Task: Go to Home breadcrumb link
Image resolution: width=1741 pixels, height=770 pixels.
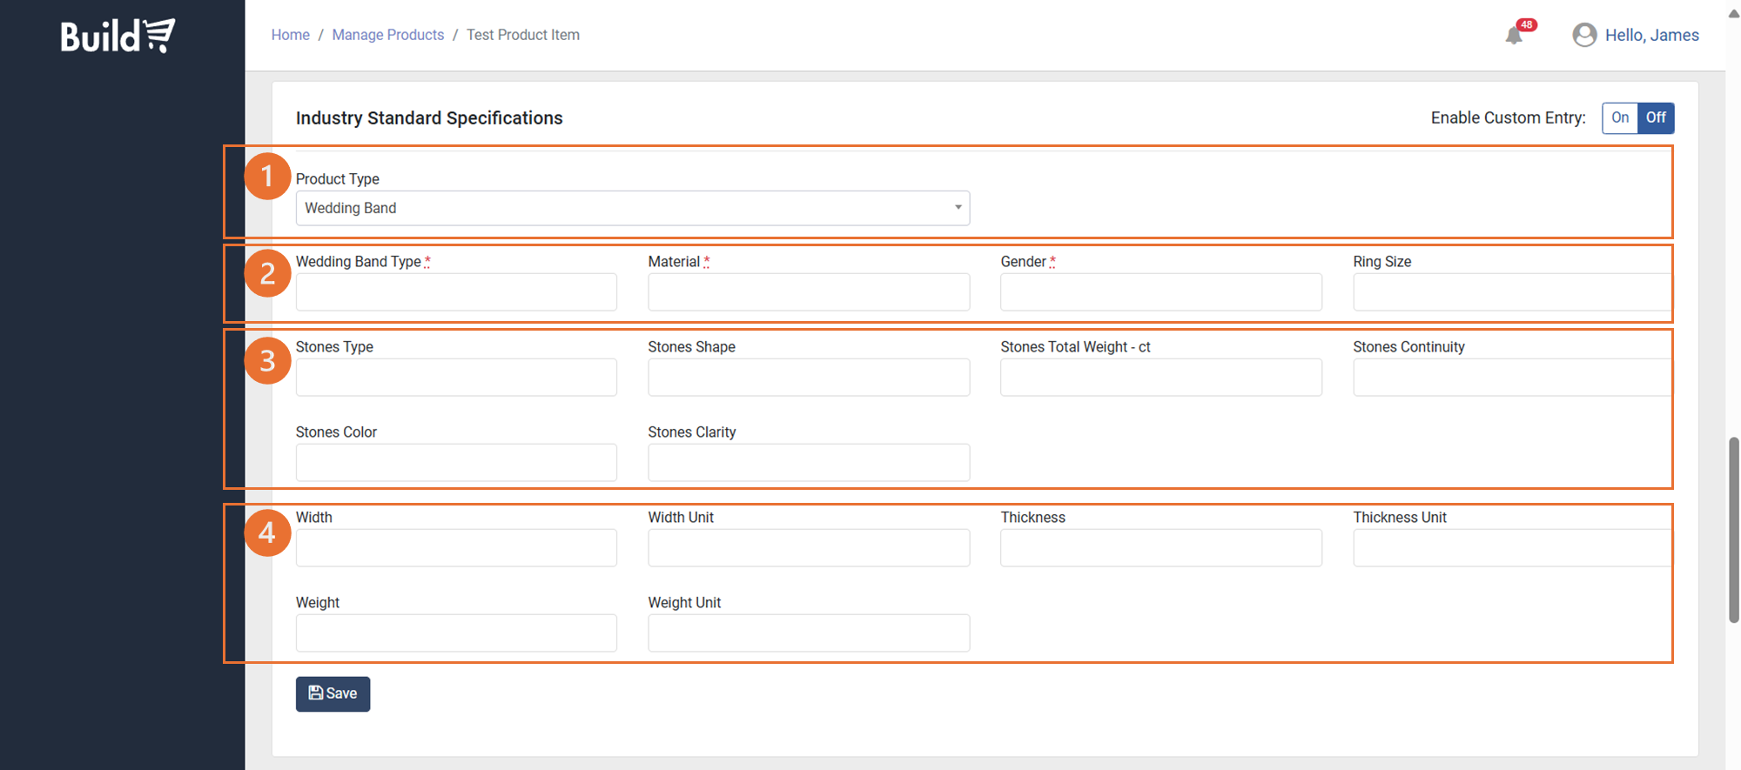Action: (x=290, y=35)
